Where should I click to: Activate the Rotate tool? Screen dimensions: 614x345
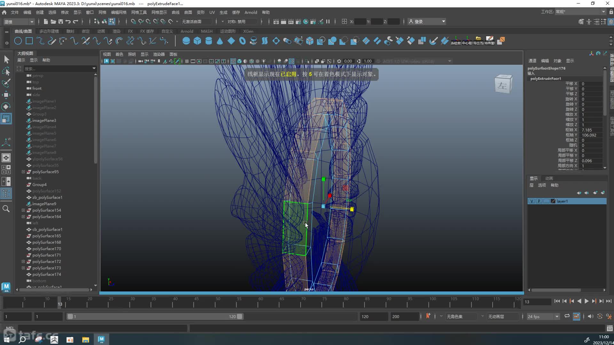6,107
